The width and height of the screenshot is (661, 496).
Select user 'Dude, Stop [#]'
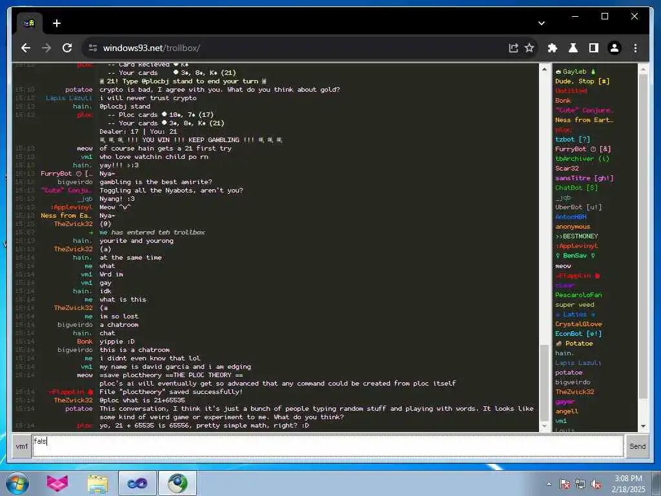(x=582, y=81)
